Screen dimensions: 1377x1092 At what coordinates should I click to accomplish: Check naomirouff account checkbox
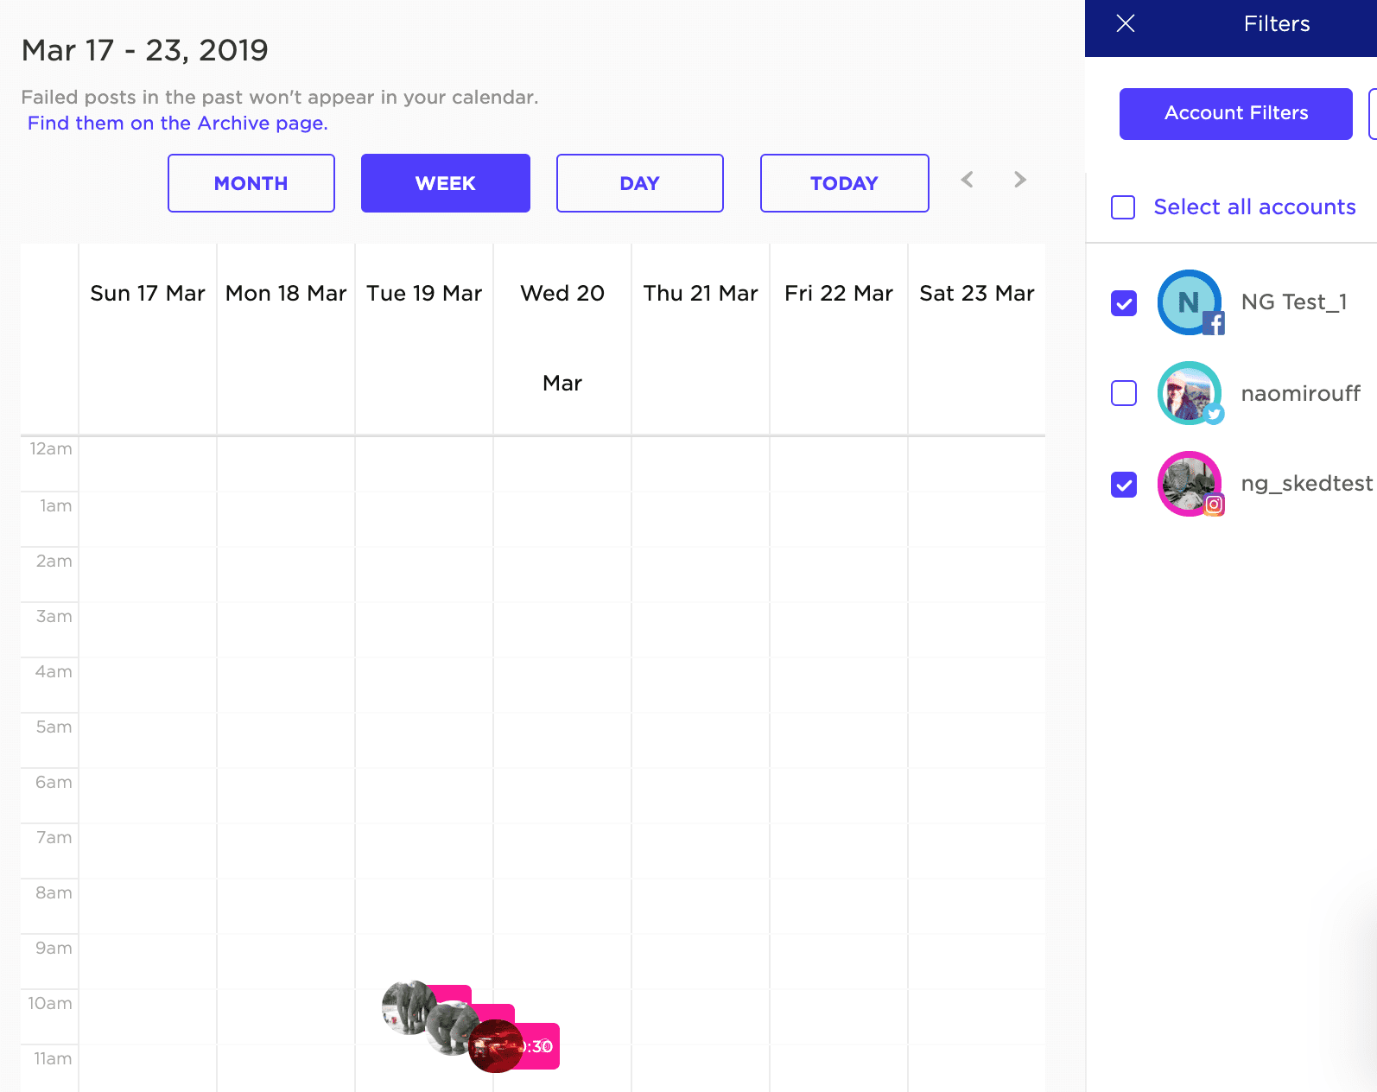[x=1124, y=393]
